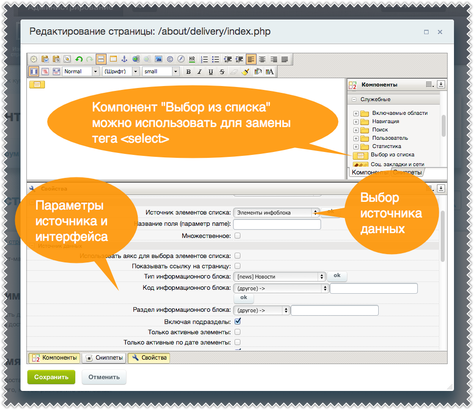Click the undo arrow in the toolbar
Viewport: 474px width, 410px height.
[x=79, y=59]
